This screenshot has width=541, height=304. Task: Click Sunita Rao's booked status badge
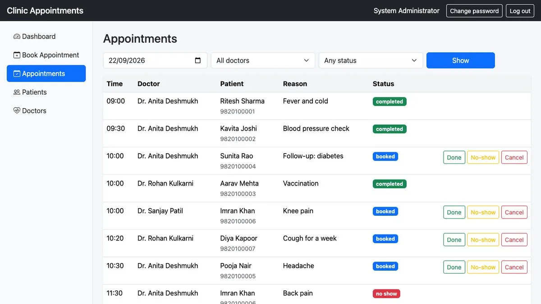(385, 157)
